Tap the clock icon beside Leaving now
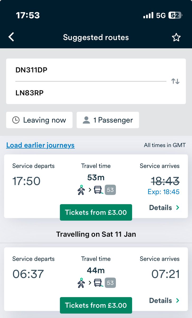This screenshot has height=318, width=192. 16,120
